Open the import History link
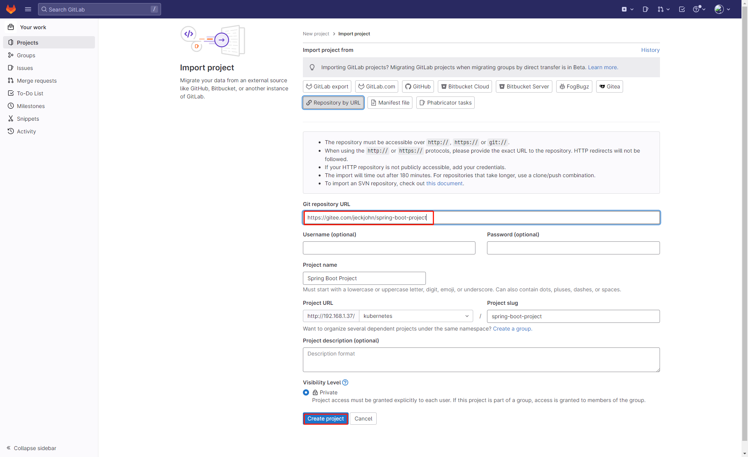The image size is (748, 457). [650, 50]
